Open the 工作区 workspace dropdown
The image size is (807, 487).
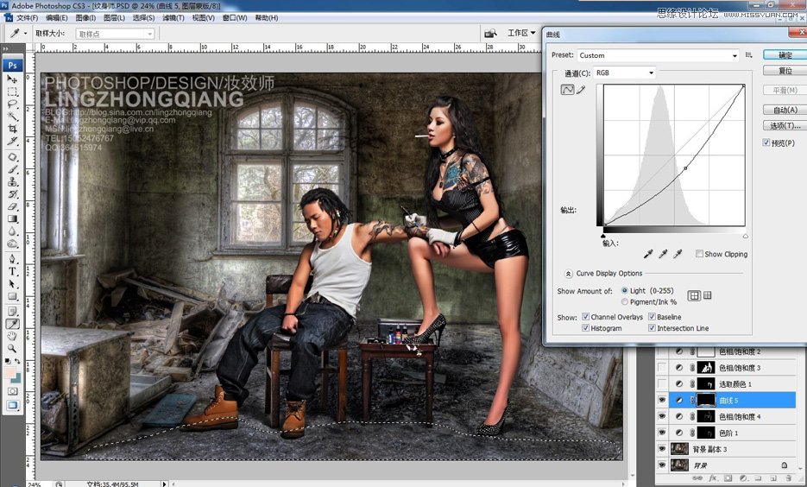point(521,33)
